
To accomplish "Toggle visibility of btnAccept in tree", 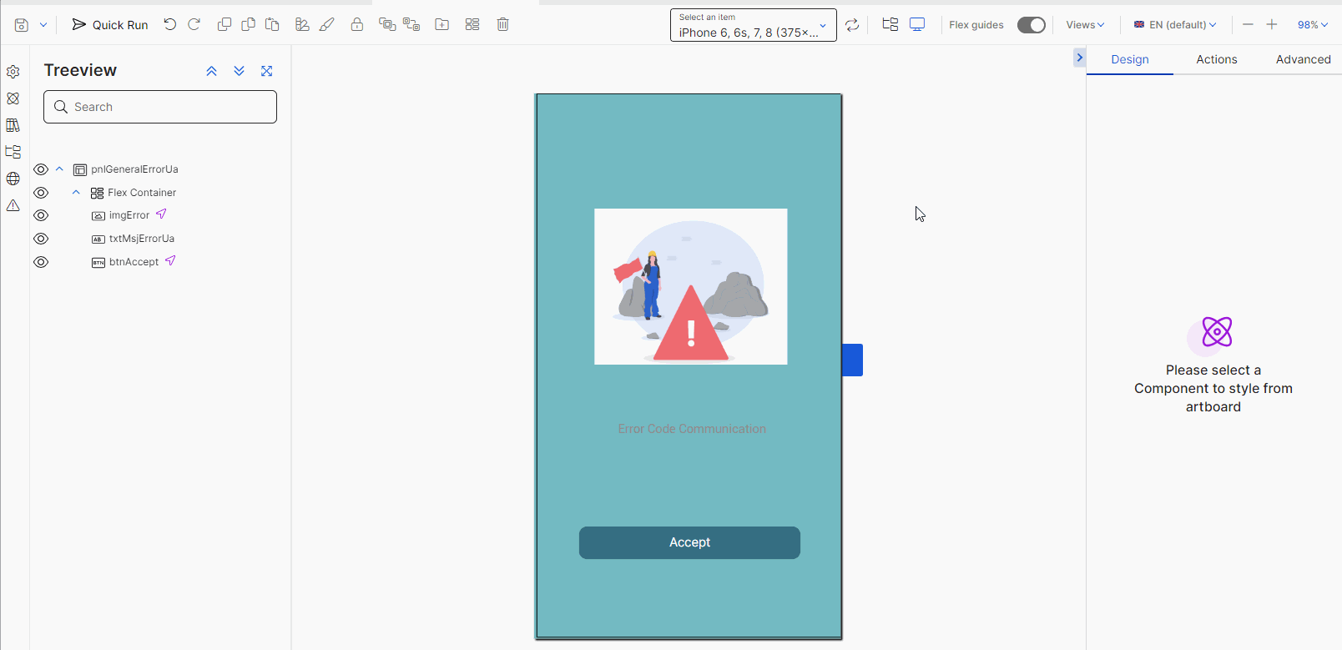I will [x=41, y=262].
